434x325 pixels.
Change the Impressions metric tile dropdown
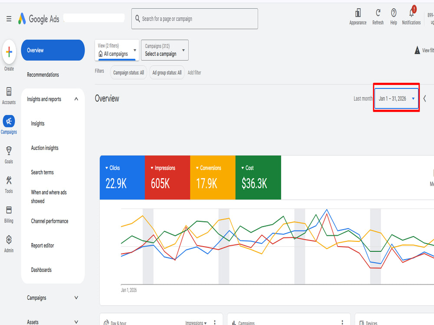pos(163,168)
